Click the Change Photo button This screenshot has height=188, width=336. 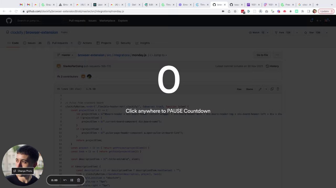pyautogui.click(x=23, y=171)
